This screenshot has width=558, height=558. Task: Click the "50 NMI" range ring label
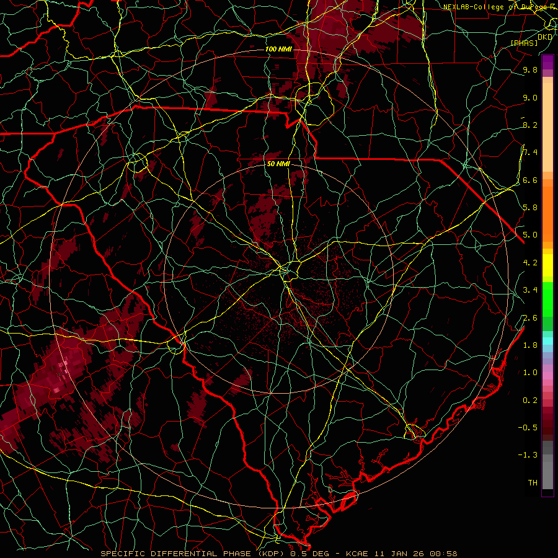tap(278, 164)
